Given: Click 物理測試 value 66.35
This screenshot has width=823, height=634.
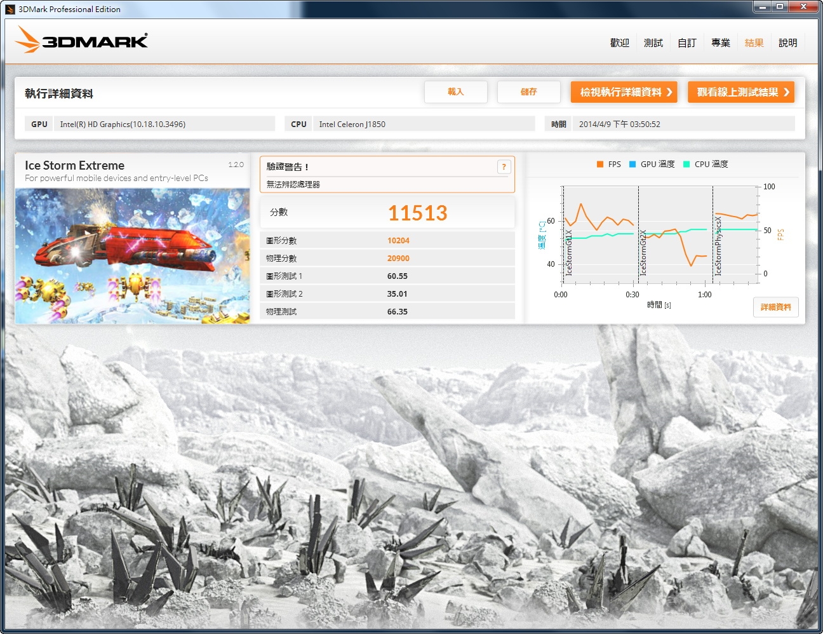Looking at the screenshot, I should pos(398,311).
